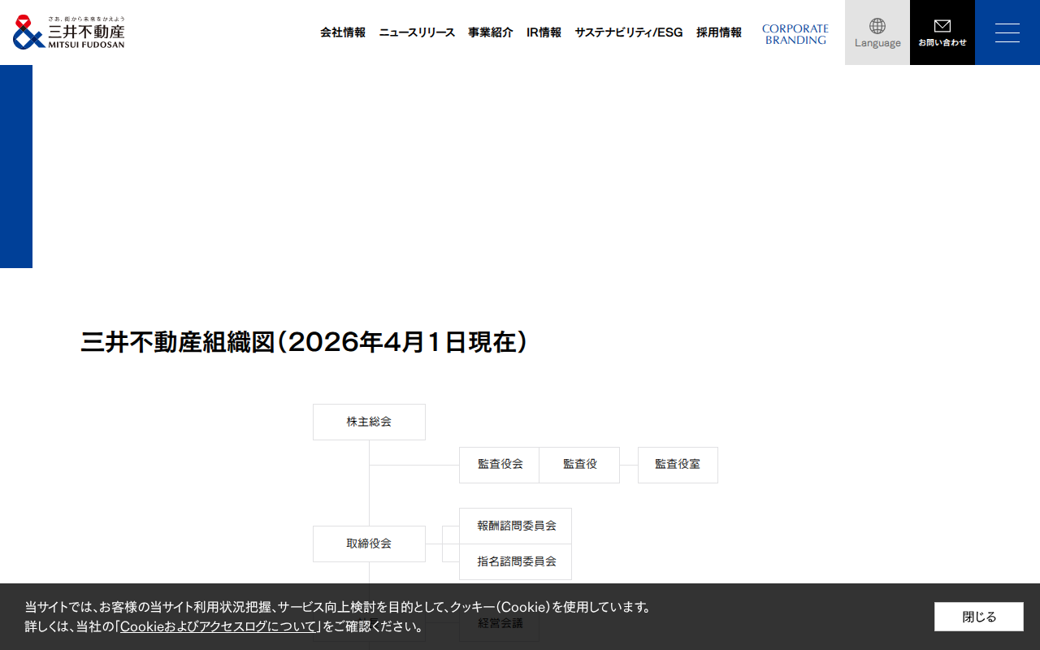Click the 株主総会 box in chart

369,422
